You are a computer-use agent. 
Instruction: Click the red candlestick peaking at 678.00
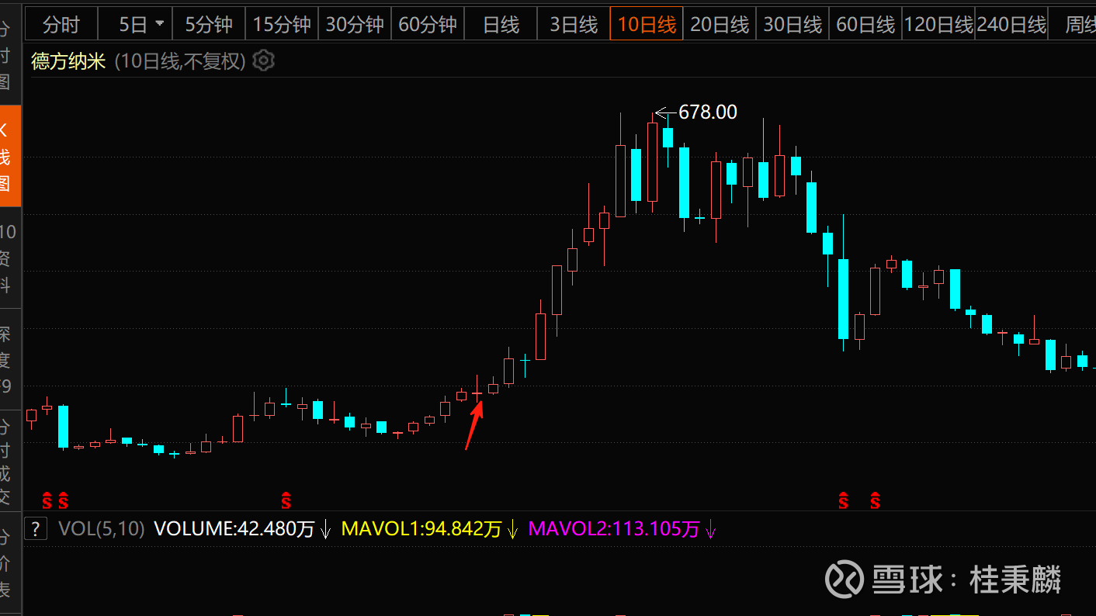(652, 161)
